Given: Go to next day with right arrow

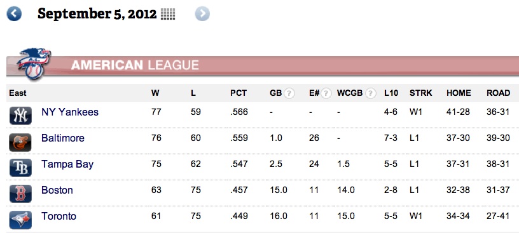Looking at the screenshot, I should point(202,14).
